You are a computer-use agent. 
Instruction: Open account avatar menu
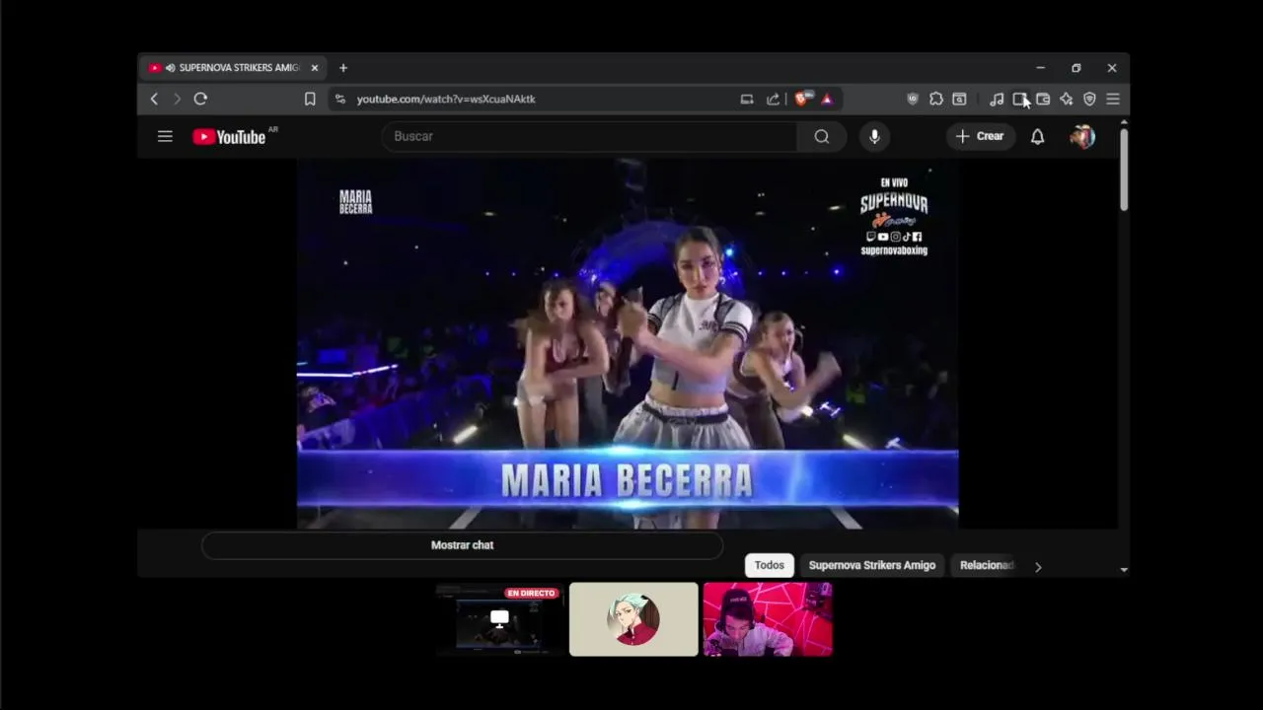[1082, 137]
